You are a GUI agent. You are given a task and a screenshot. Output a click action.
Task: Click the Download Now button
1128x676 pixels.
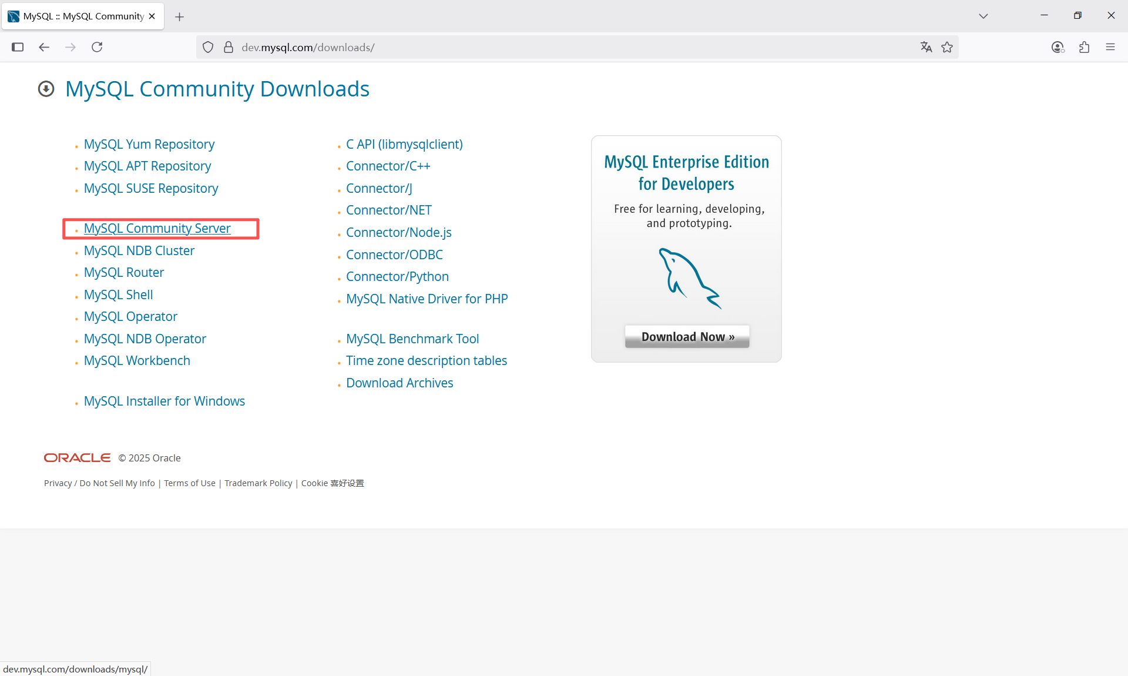click(686, 336)
